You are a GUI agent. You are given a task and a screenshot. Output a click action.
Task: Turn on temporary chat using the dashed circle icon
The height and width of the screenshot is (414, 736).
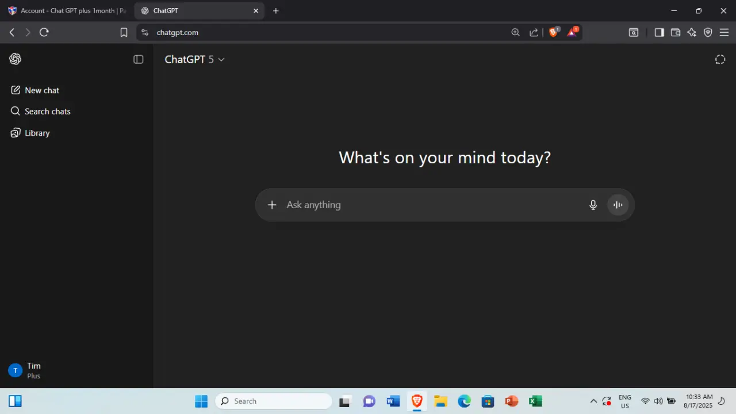pyautogui.click(x=720, y=59)
